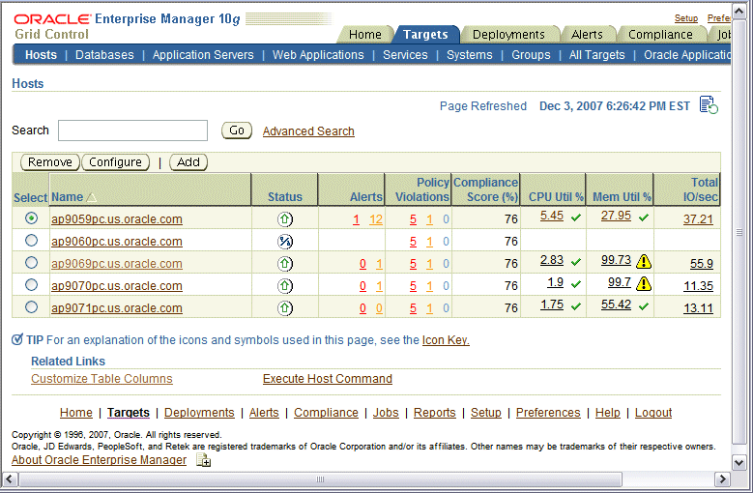Switch to the Deployments tab
The image size is (753, 493).
(508, 35)
